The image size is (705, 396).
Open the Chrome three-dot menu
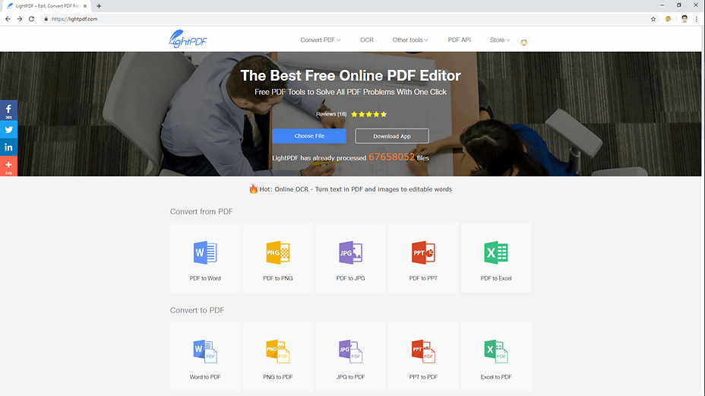(697, 19)
